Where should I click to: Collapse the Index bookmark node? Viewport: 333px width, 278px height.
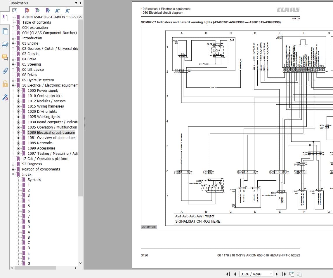pos(13,175)
